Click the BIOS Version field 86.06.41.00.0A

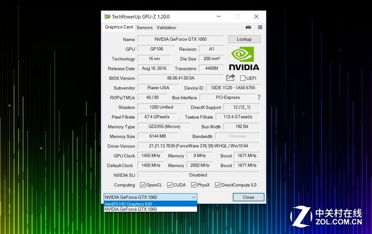(x=181, y=78)
